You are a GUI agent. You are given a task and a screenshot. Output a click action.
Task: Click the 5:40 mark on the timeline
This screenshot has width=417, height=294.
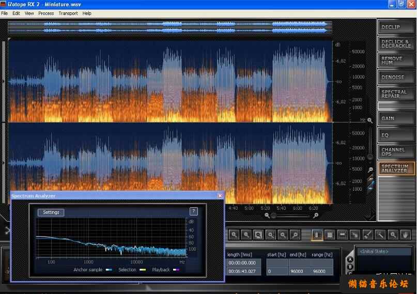pyautogui.click(x=281, y=208)
